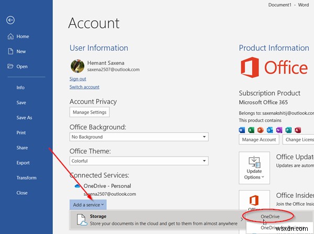Click the saxena2507@outlook.com email under user name
This screenshot has width=314, height=234.
pyautogui.click(x=114, y=70)
